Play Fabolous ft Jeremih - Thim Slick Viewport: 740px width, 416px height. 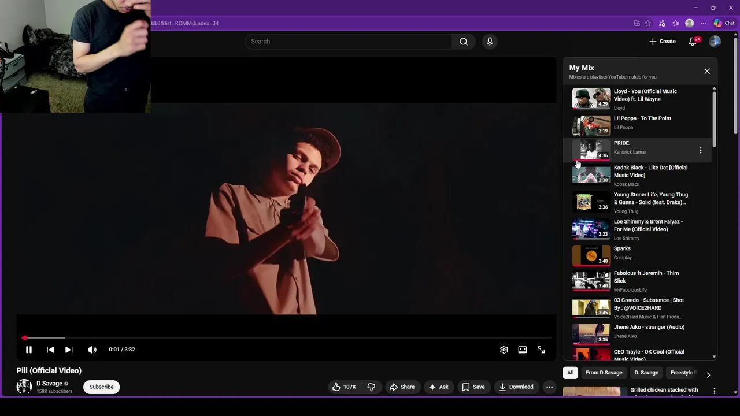(636, 281)
